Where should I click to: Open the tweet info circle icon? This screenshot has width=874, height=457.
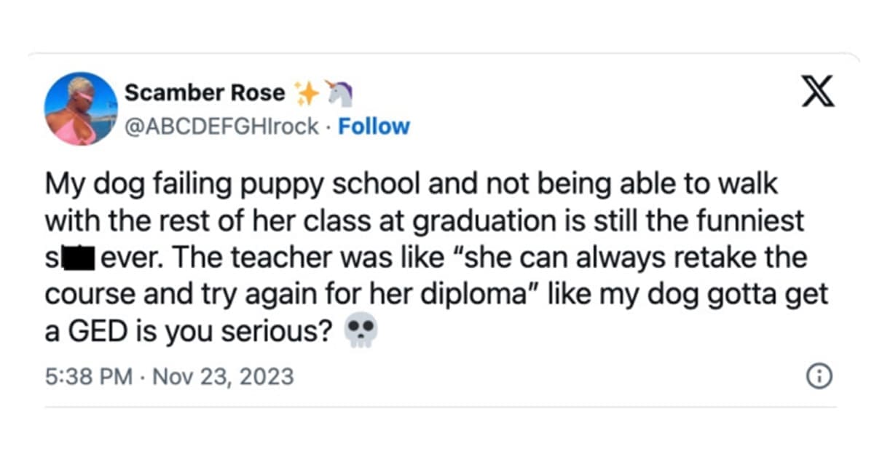820,376
